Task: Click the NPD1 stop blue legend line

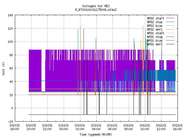Action: tap(170, 37)
